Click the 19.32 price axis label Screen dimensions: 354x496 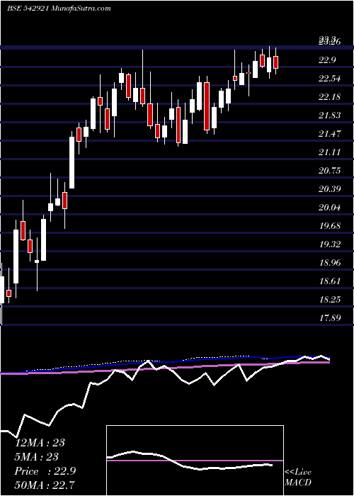coord(330,244)
